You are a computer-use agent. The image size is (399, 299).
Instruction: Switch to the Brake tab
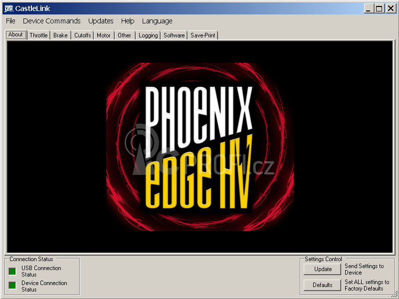[x=60, y=35]
